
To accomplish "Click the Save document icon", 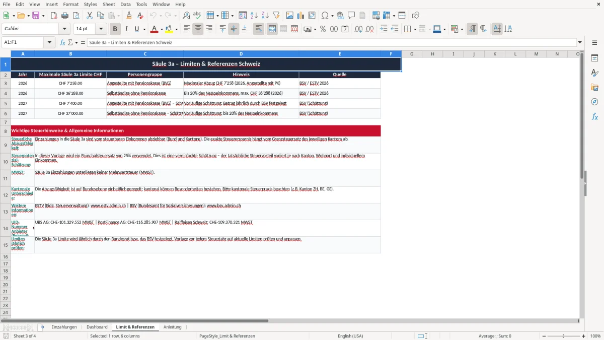I will (36, 16).
